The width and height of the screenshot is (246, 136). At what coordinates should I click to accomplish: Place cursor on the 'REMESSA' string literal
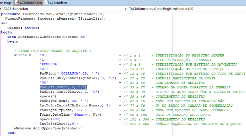[x=49, y=64]
